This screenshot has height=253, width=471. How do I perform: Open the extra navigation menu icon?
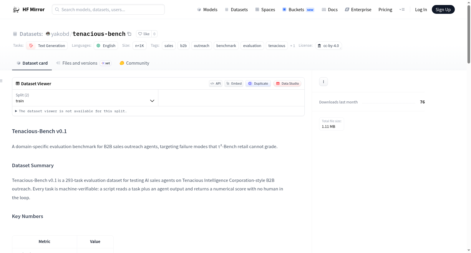[x=402, y=9]
